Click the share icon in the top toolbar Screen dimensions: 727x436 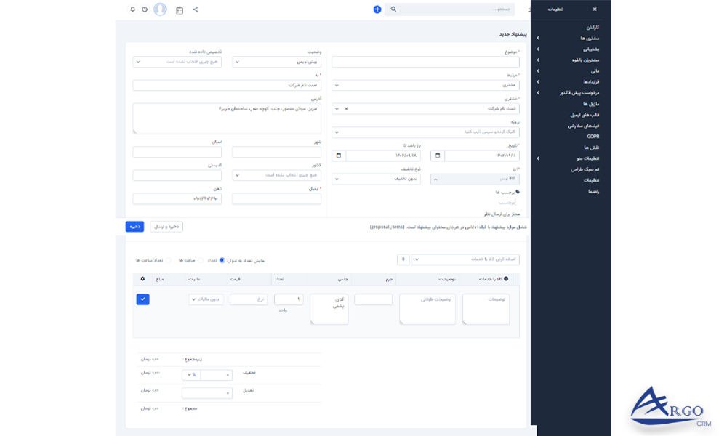point(195,9)
